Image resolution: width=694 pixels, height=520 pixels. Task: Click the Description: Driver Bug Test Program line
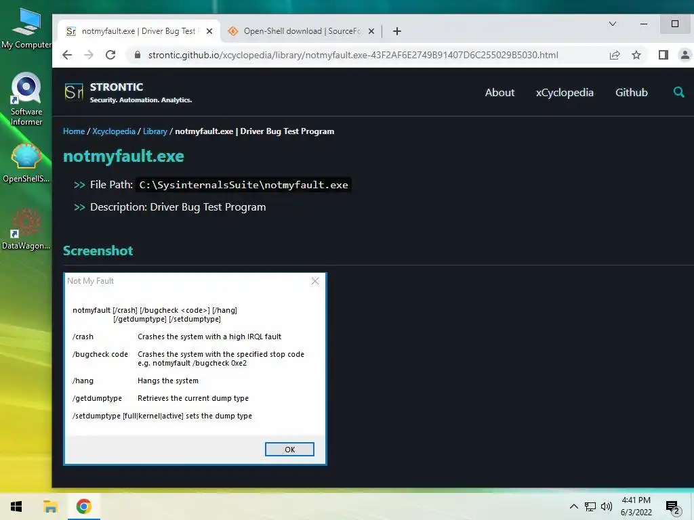178,207
